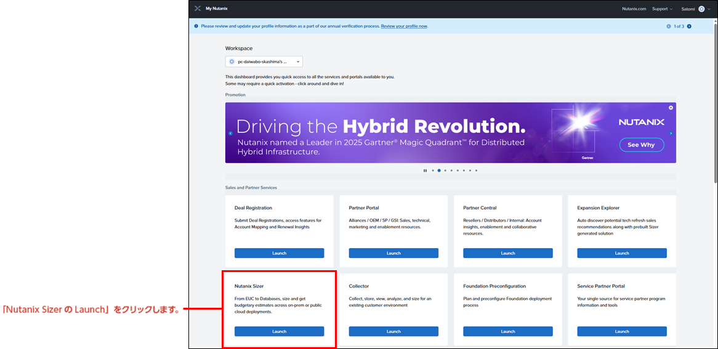Open the Workspace selector dropdown
718x349 pixels.
[264, 62]
